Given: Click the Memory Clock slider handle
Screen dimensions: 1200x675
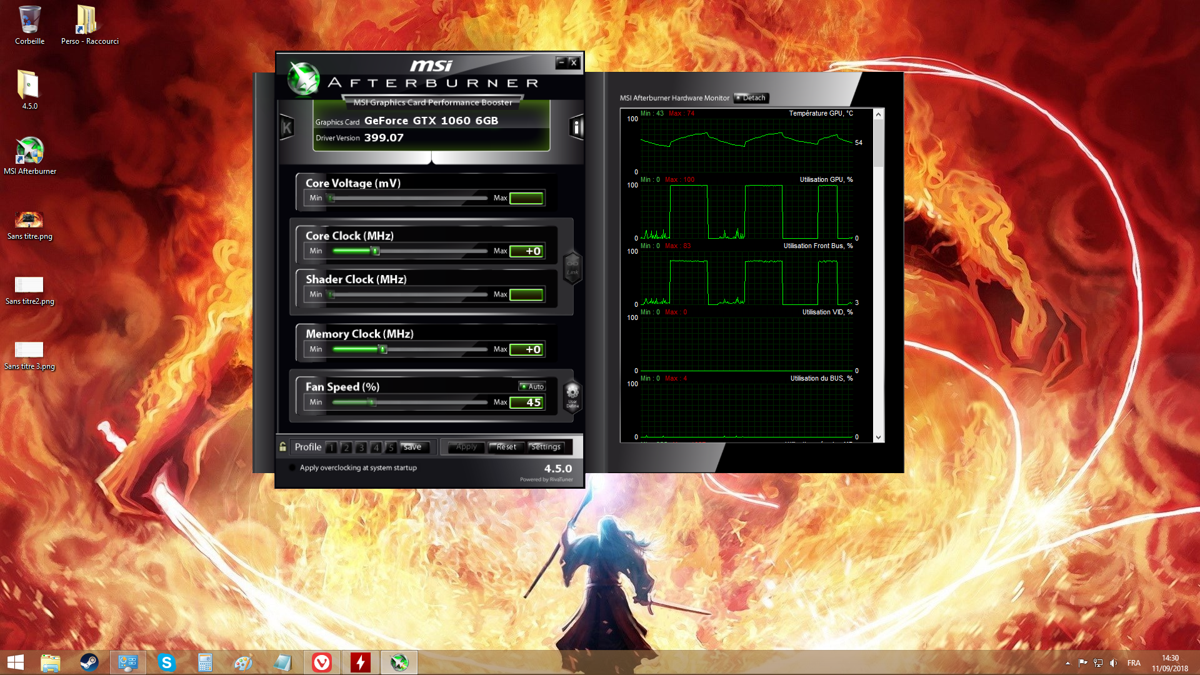Looking at the screenshot, I should pyautogui.click(x=383, y=349).
